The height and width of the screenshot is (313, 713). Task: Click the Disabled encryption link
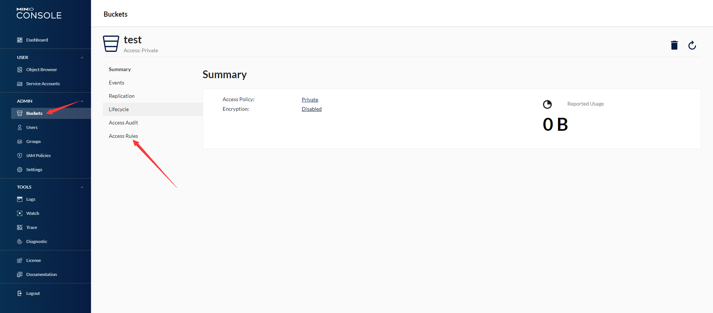click(x=312, y=109)
